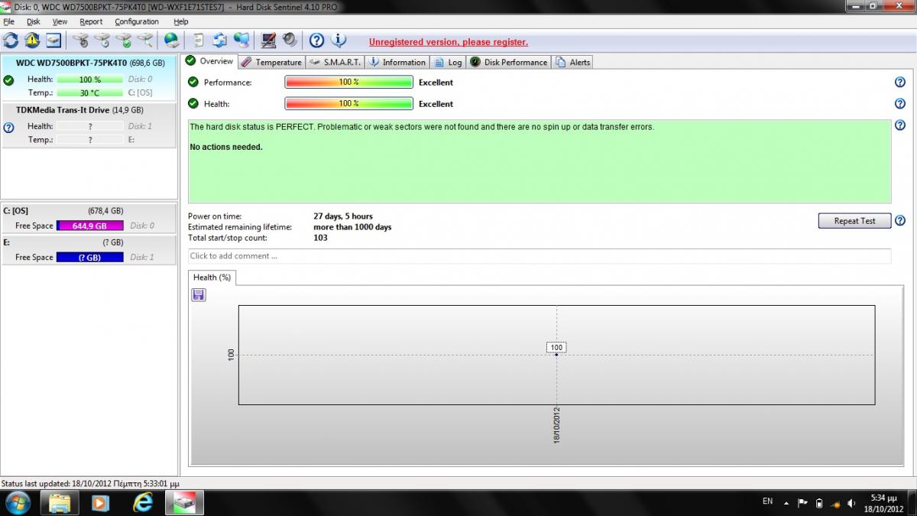Switch to the Alerts tab
Image resolution: width=917 pixels, height=516 pixels.
click(572, 62)
